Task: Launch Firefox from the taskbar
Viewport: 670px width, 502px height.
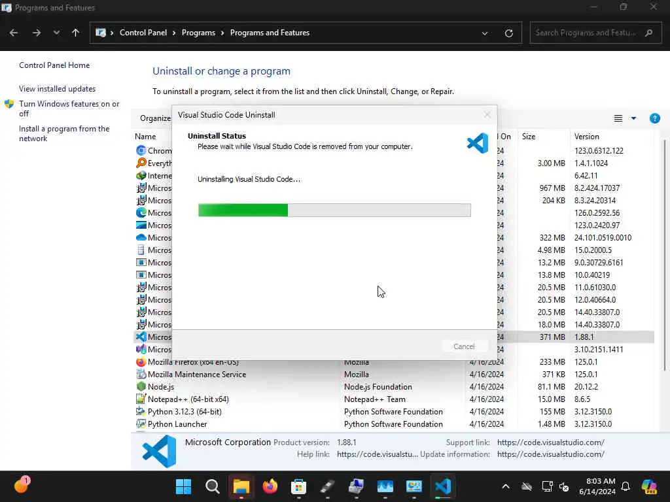Action: tap(270, 486)
